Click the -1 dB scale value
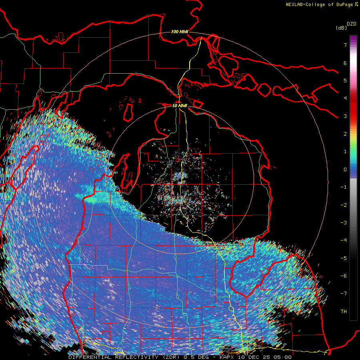Screen dimensions: 360x360 [x=344, y=187]
